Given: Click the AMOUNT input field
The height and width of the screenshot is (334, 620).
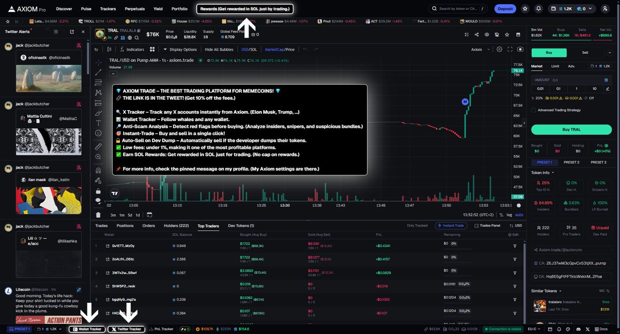Looking at the screenshot, I should pos(571,80).
